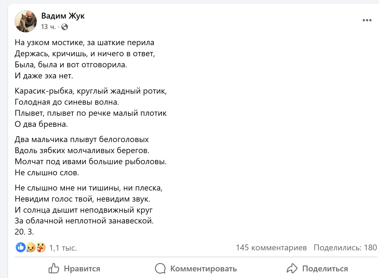The height and width of the screenshot is (278, 379).
Task: Click the globe public audience icon
Action: [65, 27]
